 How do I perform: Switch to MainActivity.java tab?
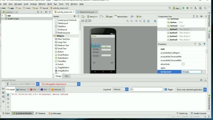[x=87, y=12]
